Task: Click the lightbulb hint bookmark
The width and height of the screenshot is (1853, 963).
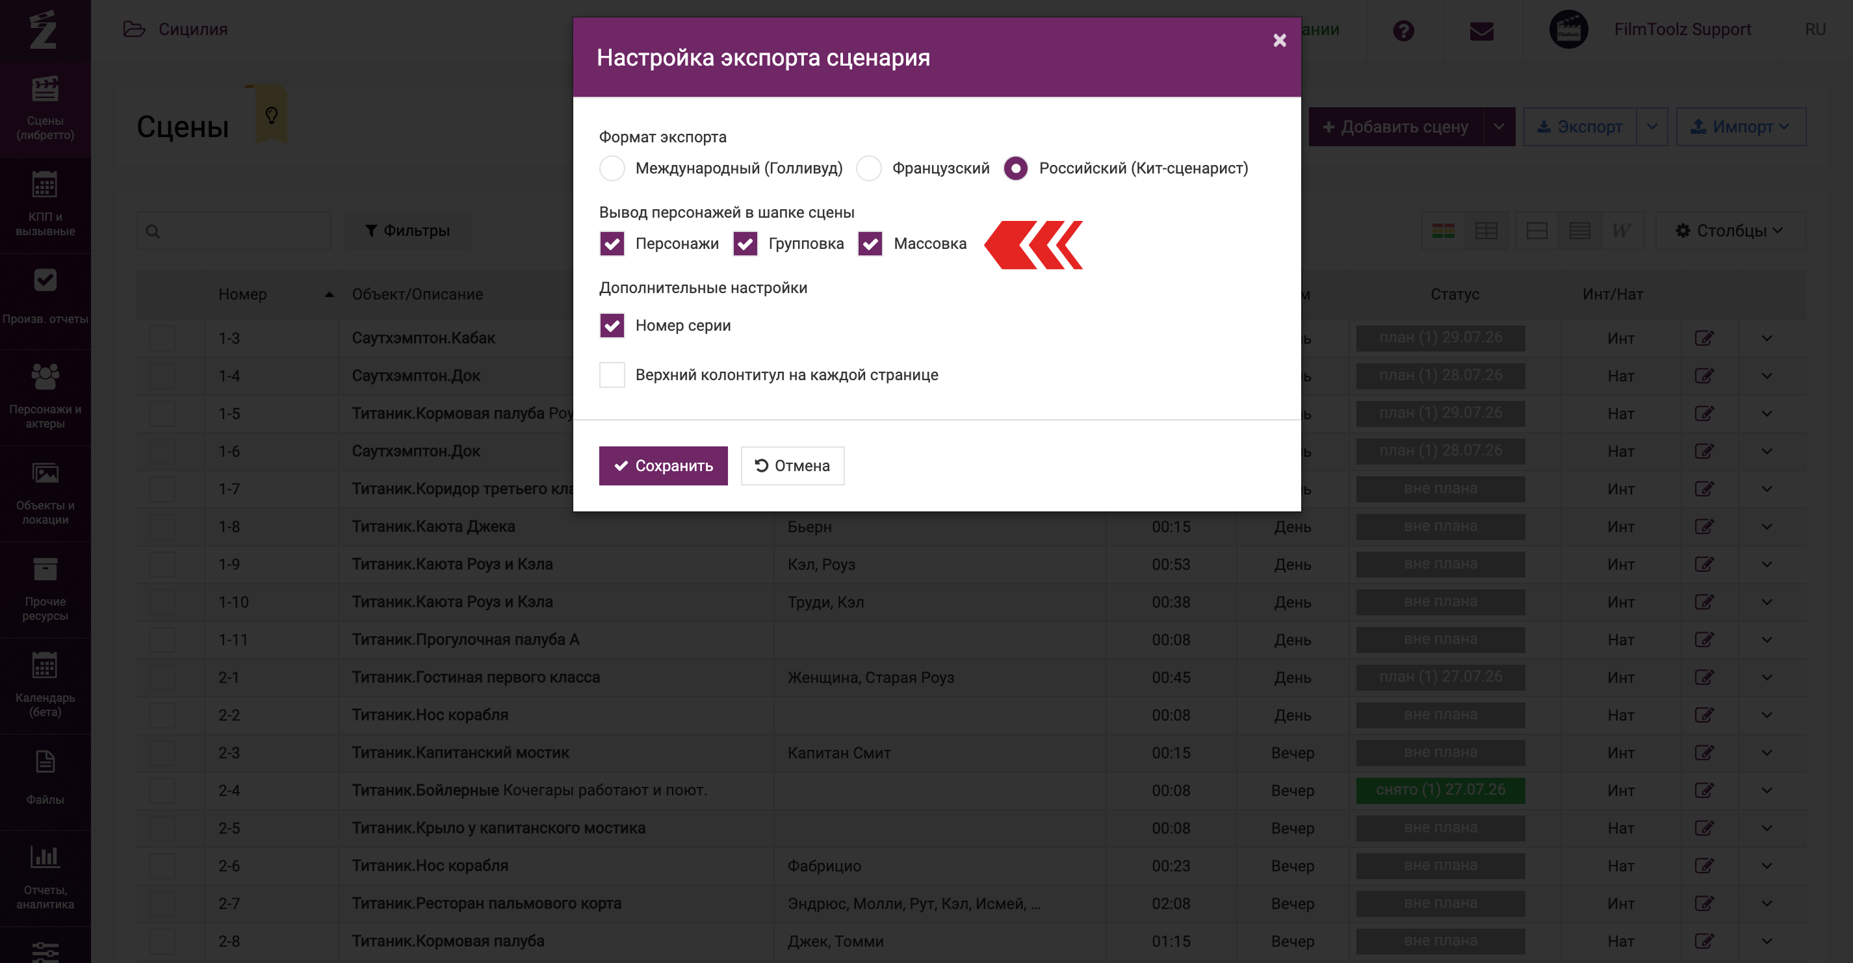Action: tap(271, 114)
